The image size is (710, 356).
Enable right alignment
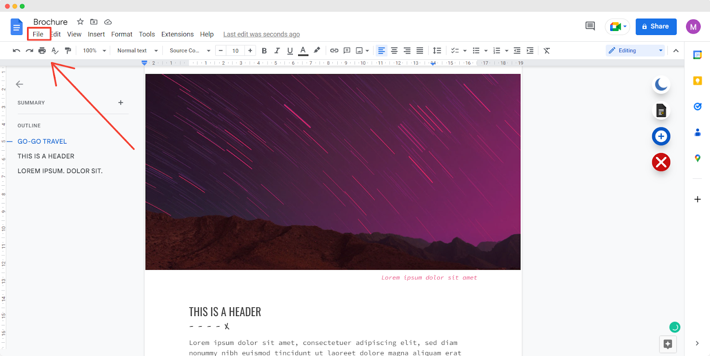407,51
